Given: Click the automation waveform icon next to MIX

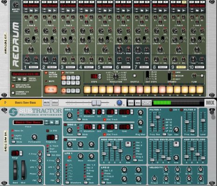Looking at the screenshot, I should pyautogui.click(x=147, y=102).
